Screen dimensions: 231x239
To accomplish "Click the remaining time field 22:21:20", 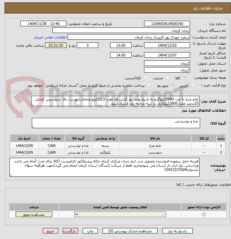I will click(56, 45).
